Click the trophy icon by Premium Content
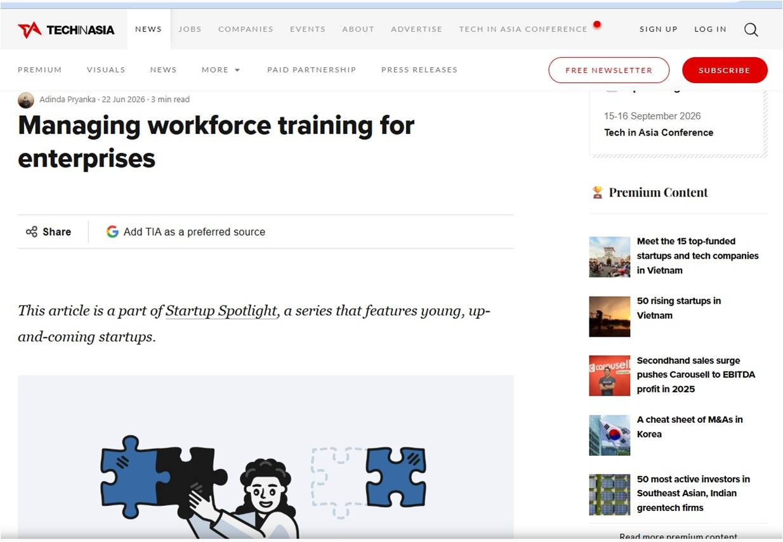 (x=597, y=193)
